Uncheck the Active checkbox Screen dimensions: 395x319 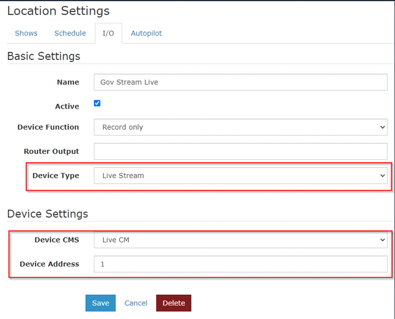coord(97,103)
